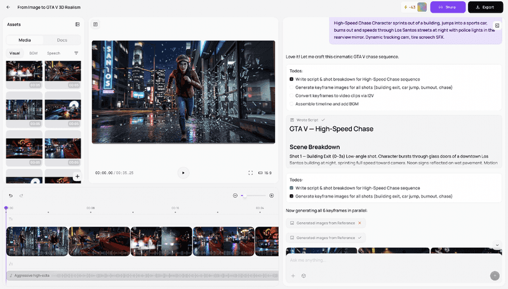This screenshot has height=289, width=508.
Task: Select the Aggressive high-octa audio track
Action: (142, 276)
